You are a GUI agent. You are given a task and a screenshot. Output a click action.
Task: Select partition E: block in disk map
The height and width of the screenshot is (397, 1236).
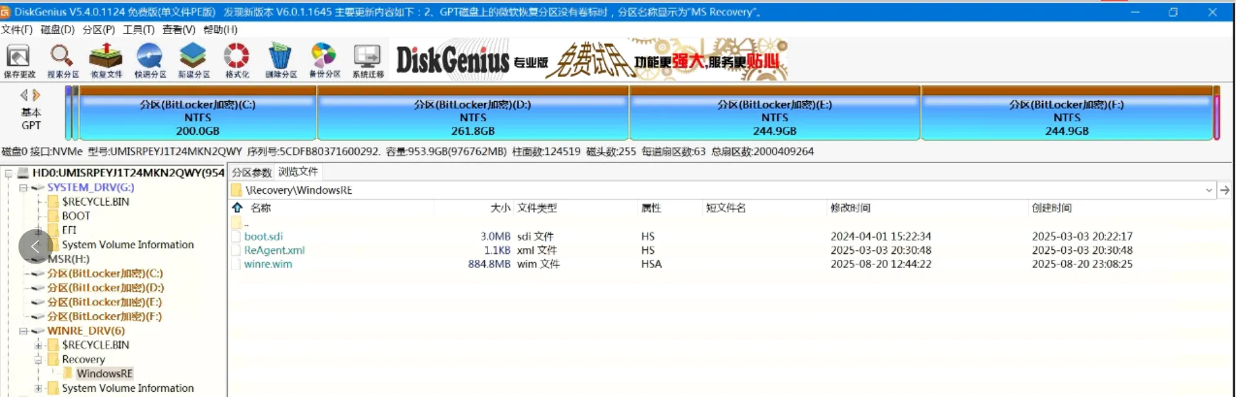(x=775, y=113)
